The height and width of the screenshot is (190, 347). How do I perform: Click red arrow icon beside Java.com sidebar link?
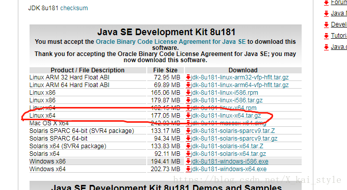point(326,47)
